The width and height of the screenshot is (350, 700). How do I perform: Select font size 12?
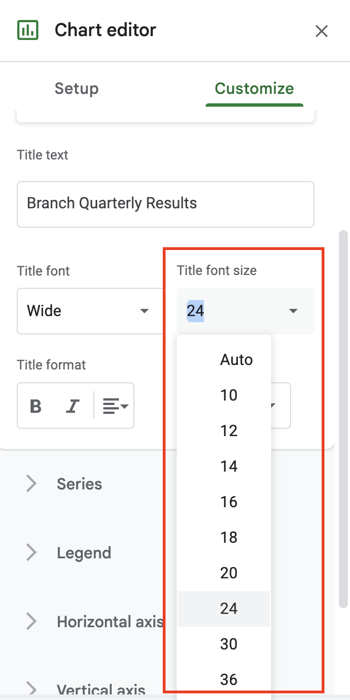tap(228, 431)
